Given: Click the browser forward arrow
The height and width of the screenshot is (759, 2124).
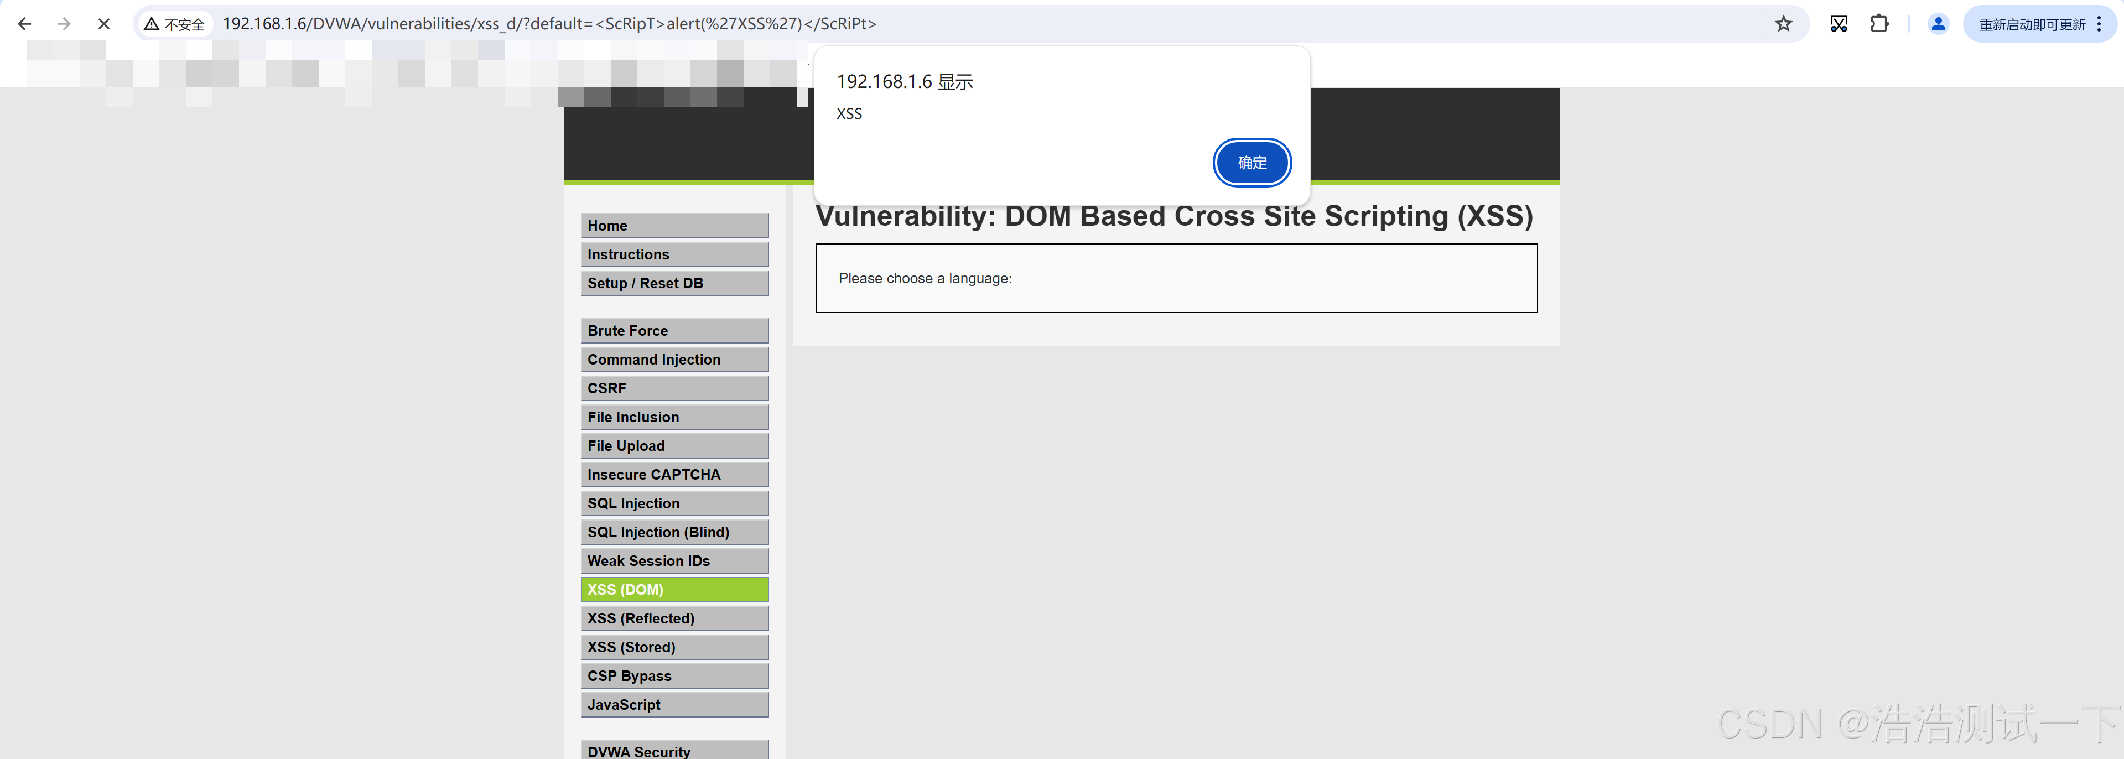Looking at the screenshot, I should click(x=64, y=24).
